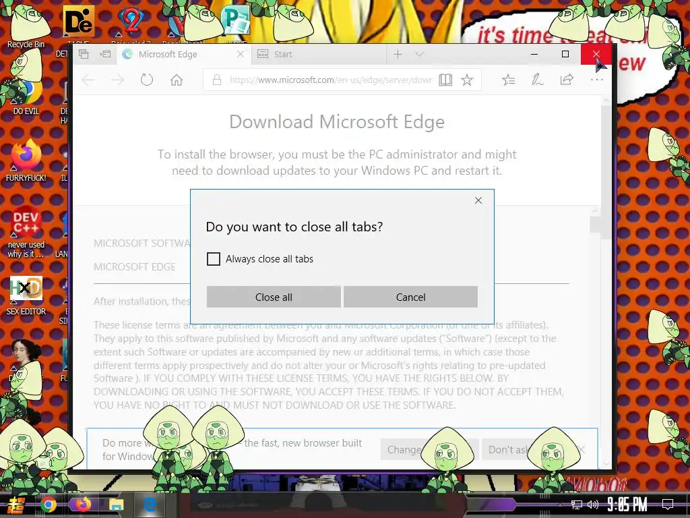Launch Firefox from the taskbar
The width and height of the screenshot is (690, 518).
(82, 505)
